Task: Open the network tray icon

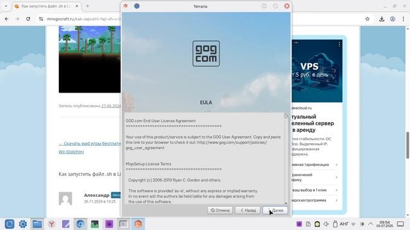Action: (x=353, y=224)
